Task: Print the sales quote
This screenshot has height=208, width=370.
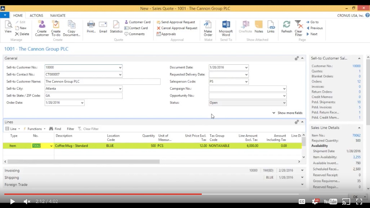Action: 91,27
